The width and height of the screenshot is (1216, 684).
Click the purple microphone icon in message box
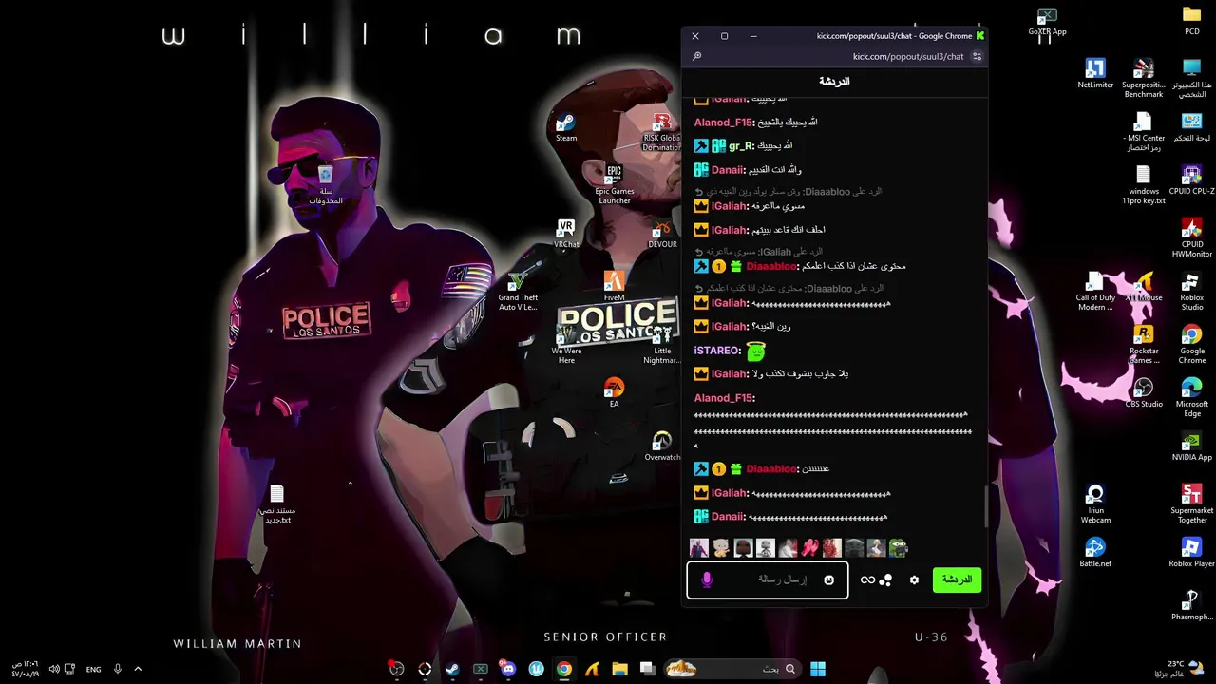point(706,579)
